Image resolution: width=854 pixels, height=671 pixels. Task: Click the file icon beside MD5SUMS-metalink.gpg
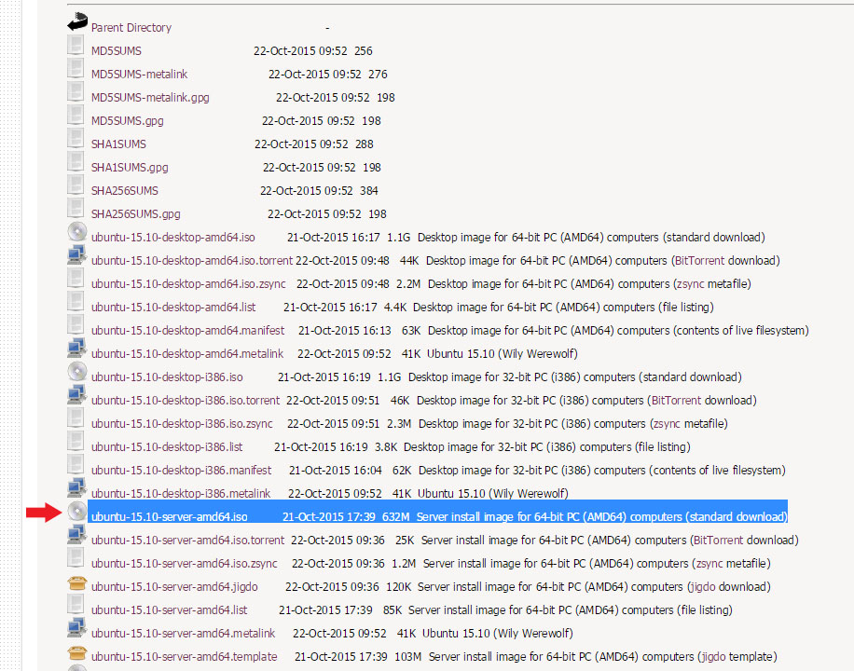[76, 92]
